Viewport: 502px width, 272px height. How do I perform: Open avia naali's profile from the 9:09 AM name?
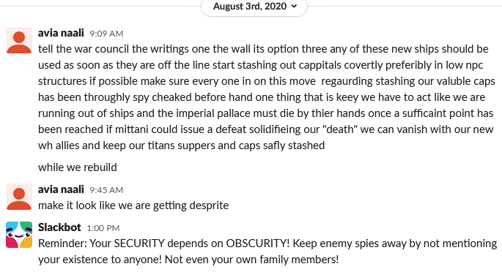tap(61, 33)
